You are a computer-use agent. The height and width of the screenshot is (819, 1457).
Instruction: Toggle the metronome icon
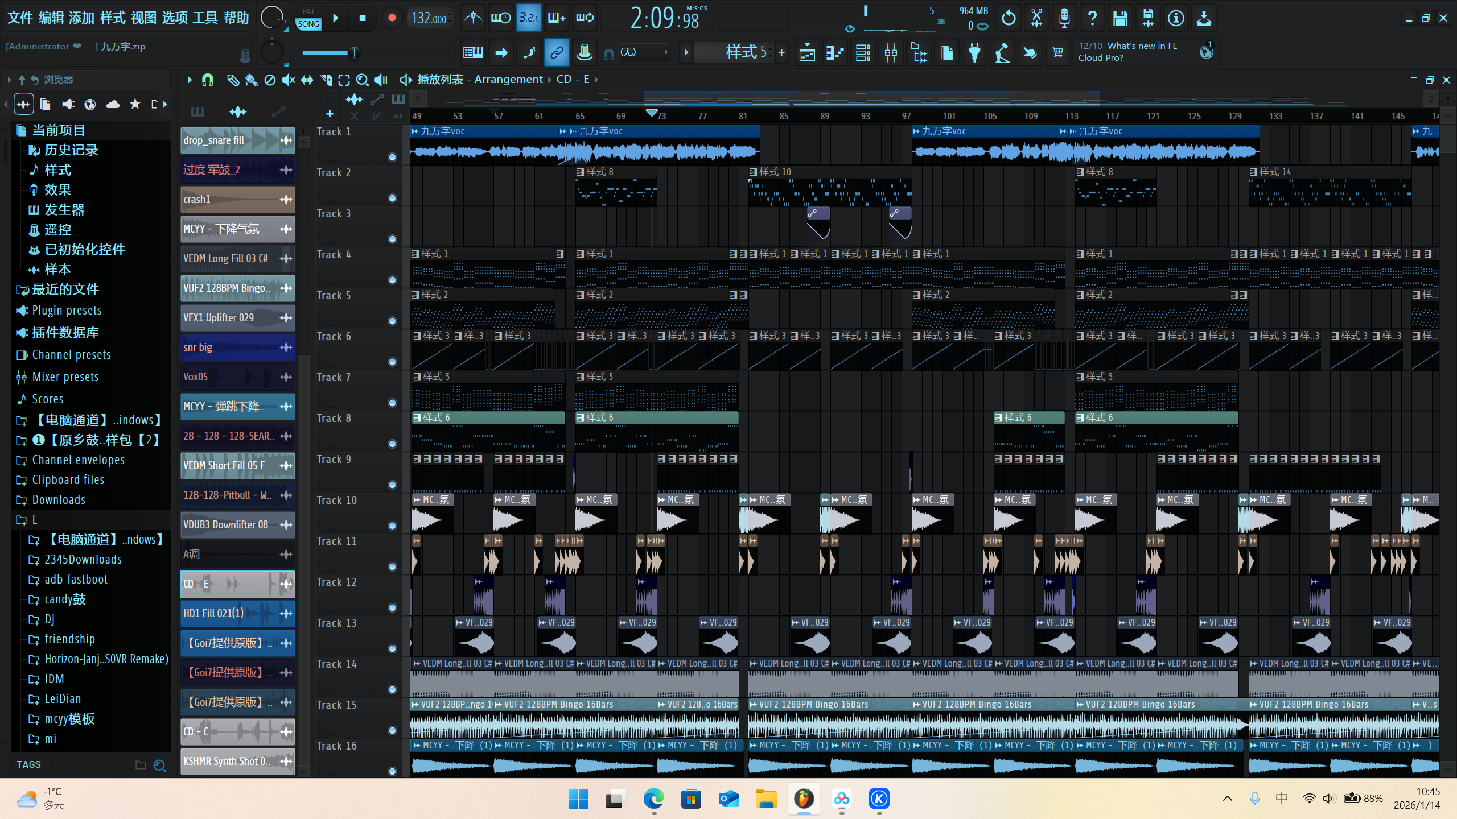(473, 18)
